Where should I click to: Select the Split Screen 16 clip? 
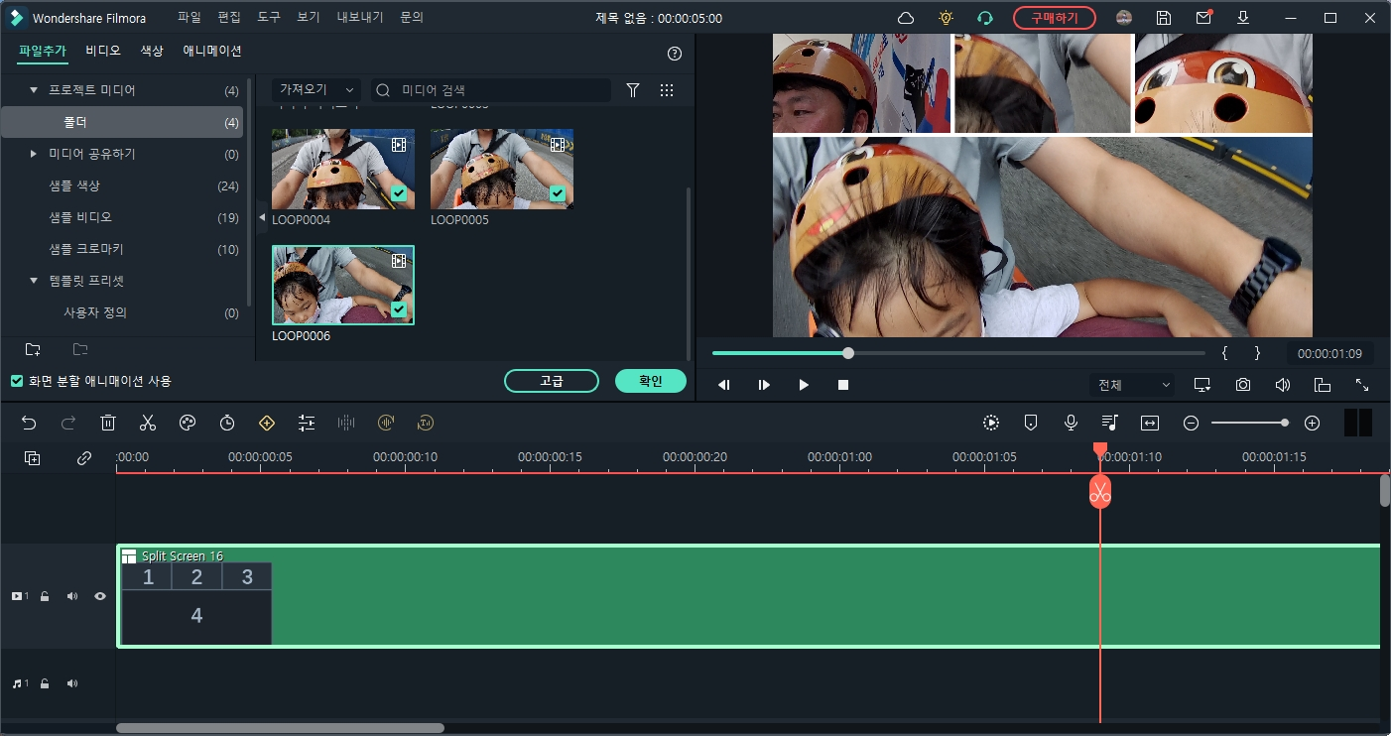tap(749, 596)
